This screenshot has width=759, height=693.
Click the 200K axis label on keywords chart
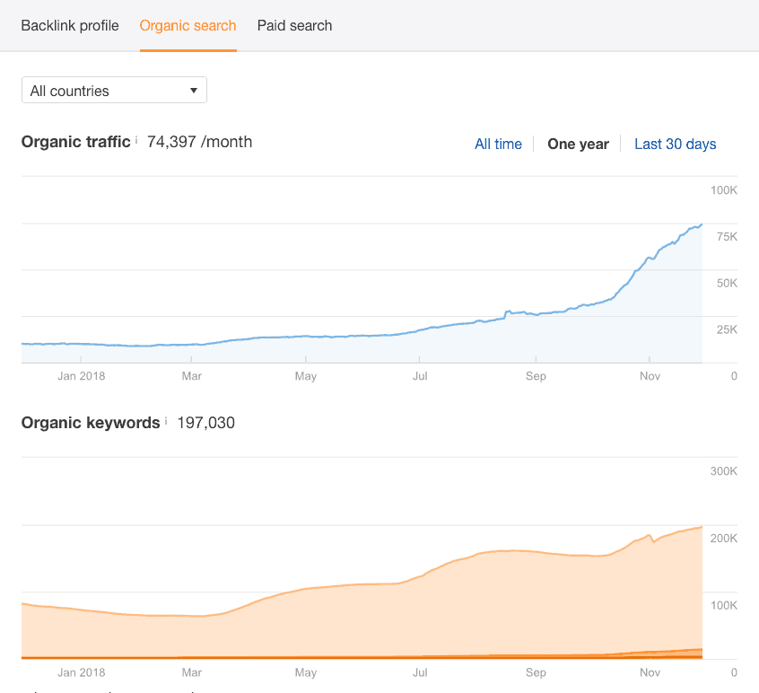click(x=722, y=539)
